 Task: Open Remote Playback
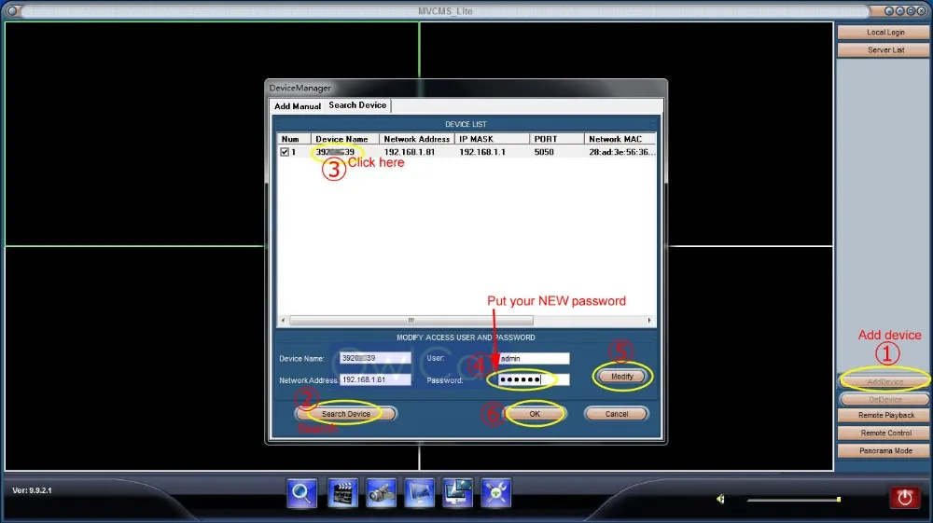[x=884, y=416]
